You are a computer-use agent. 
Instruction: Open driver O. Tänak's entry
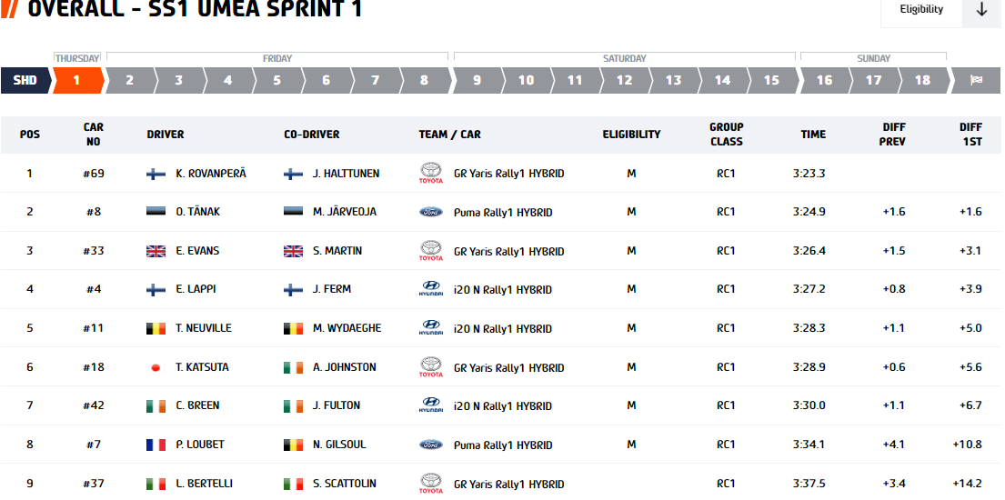coord(198,212)
